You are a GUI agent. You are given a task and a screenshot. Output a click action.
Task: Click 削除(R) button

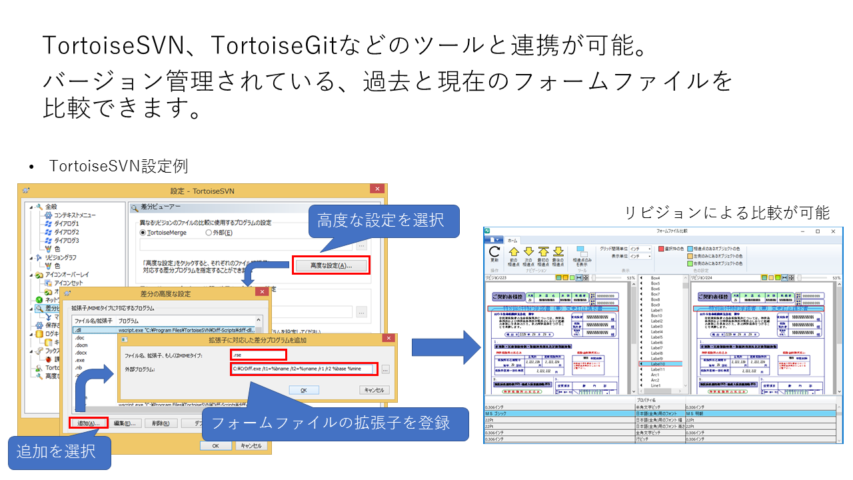161,423
